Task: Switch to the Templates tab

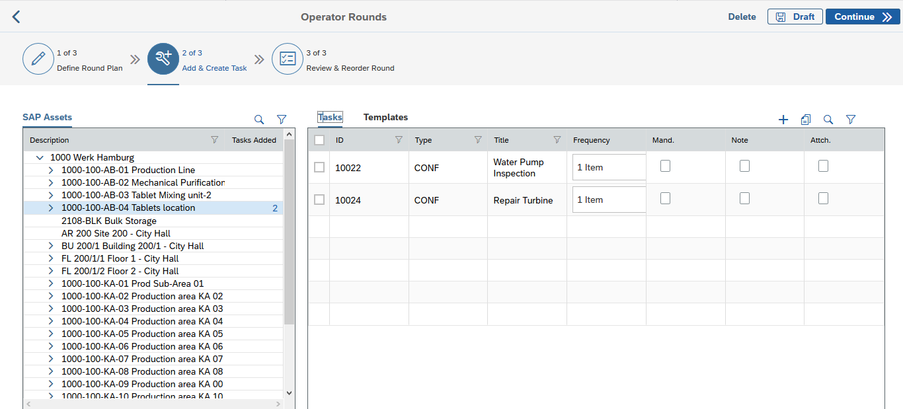Action: 385,117
